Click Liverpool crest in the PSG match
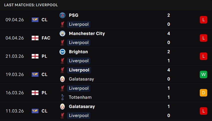The width and height of the screenshot is (212, 121). [x=62, y=24]
